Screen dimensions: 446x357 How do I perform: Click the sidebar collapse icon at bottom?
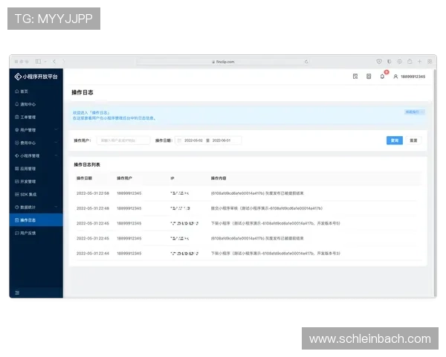(18, 293)
